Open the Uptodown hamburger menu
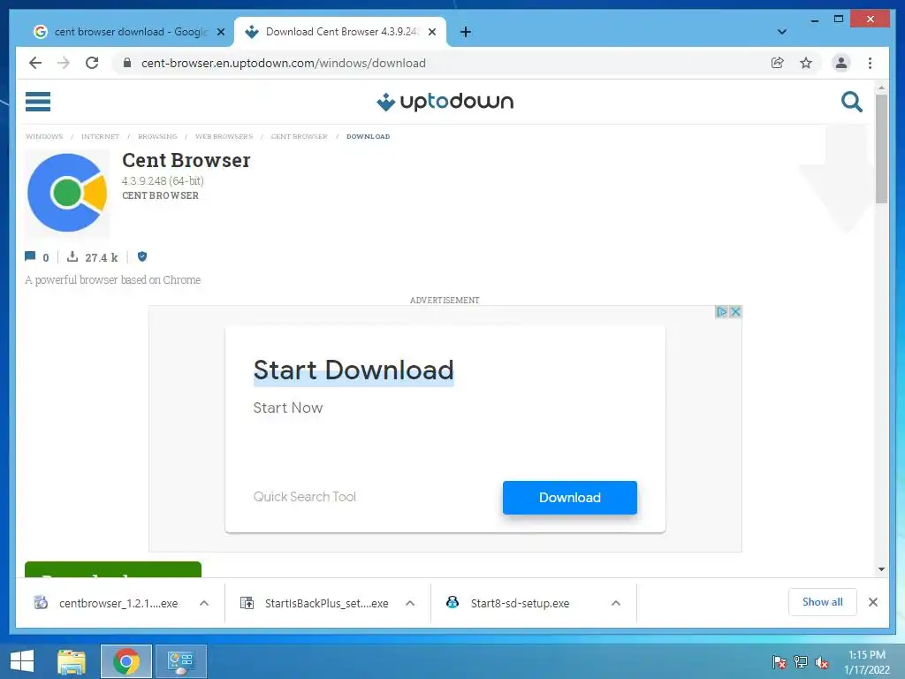The width and height of the screenshot is (905, 679). [37, 102]
